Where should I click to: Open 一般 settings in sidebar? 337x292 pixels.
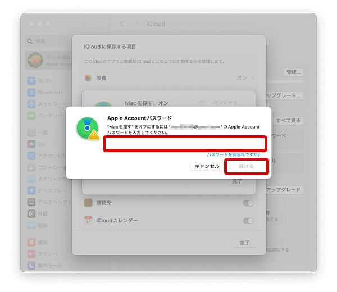point(38,133)
